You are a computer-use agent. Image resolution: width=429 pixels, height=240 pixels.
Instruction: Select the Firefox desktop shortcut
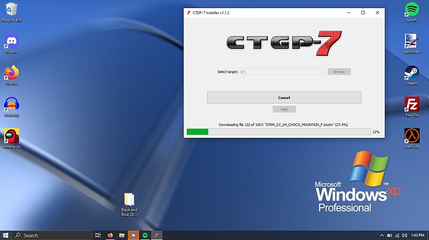[11, 76]
